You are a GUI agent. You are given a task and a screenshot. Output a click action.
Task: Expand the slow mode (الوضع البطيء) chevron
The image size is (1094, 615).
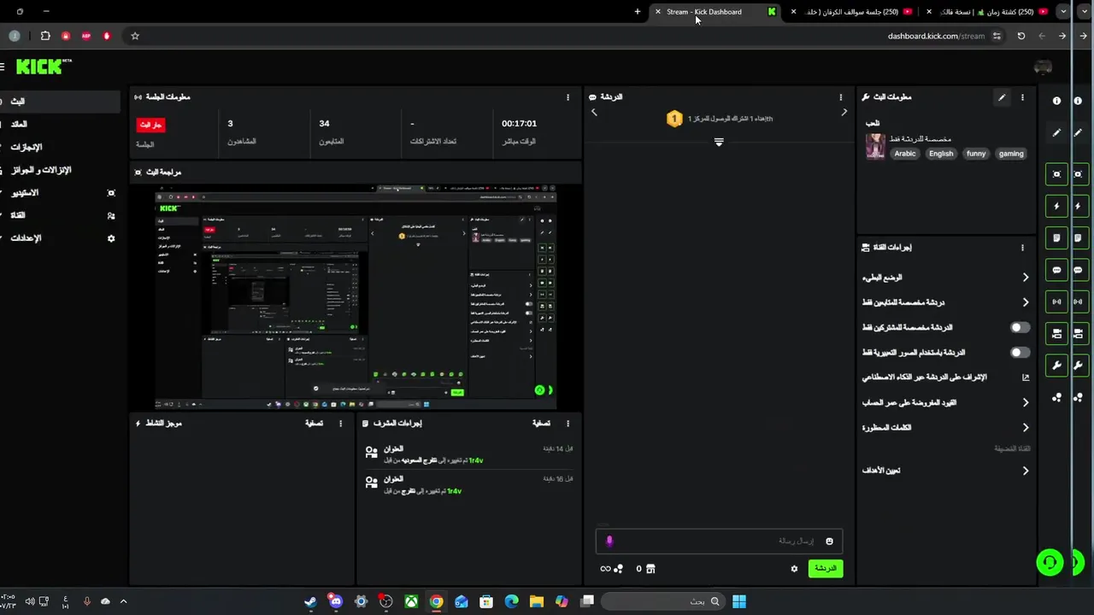[x=1026, y=278]
